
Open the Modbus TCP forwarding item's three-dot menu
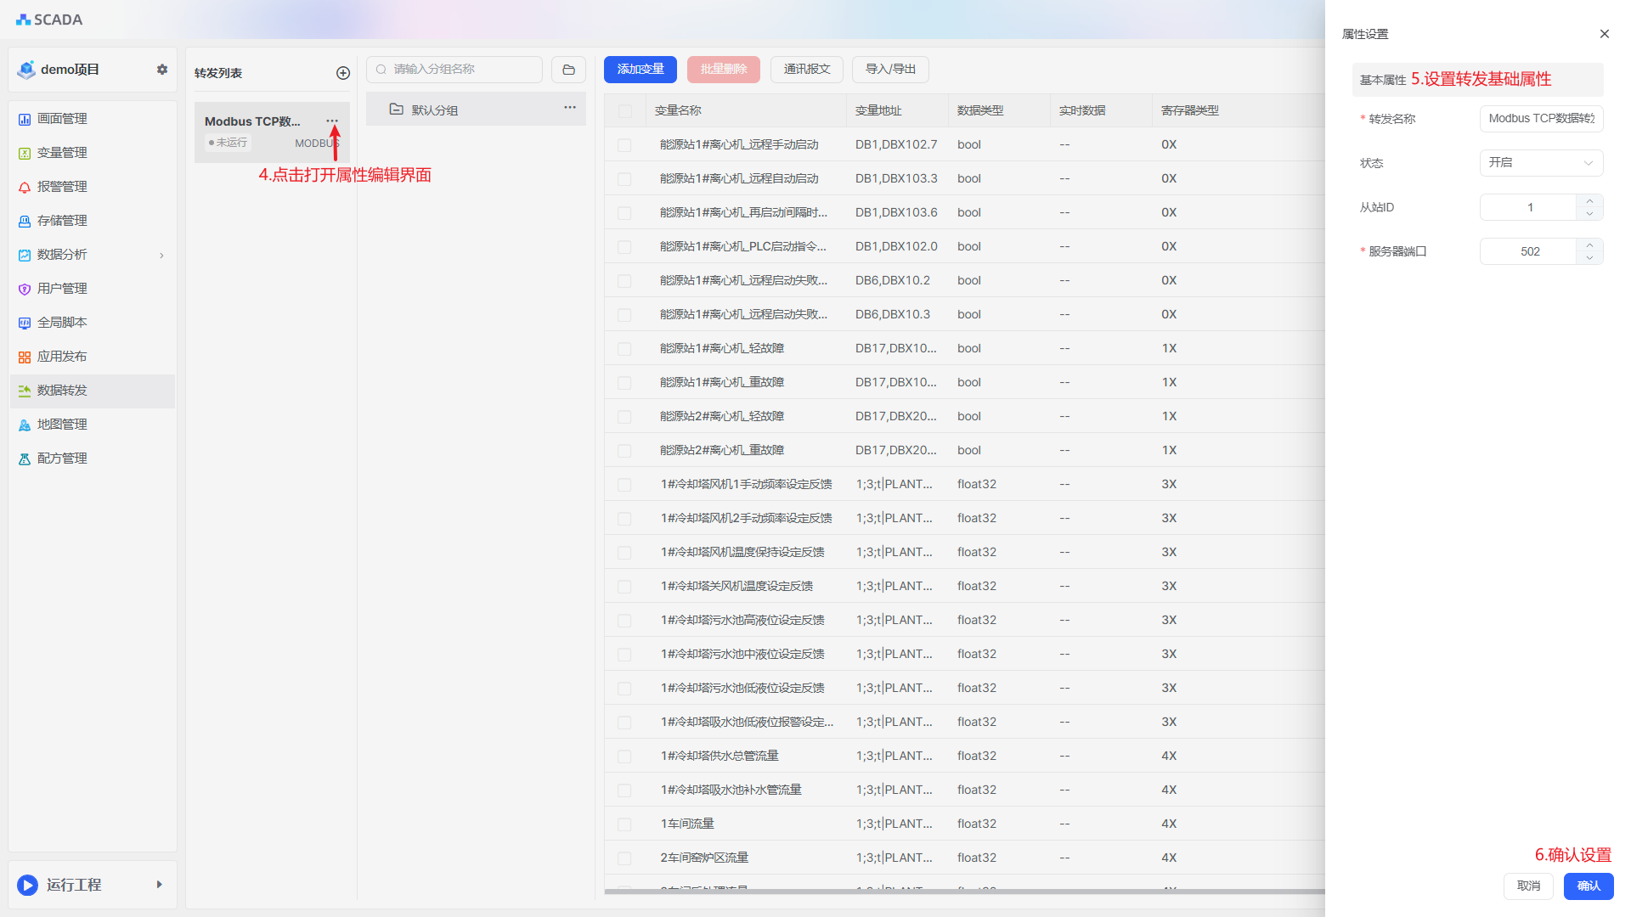click(332, 121)
